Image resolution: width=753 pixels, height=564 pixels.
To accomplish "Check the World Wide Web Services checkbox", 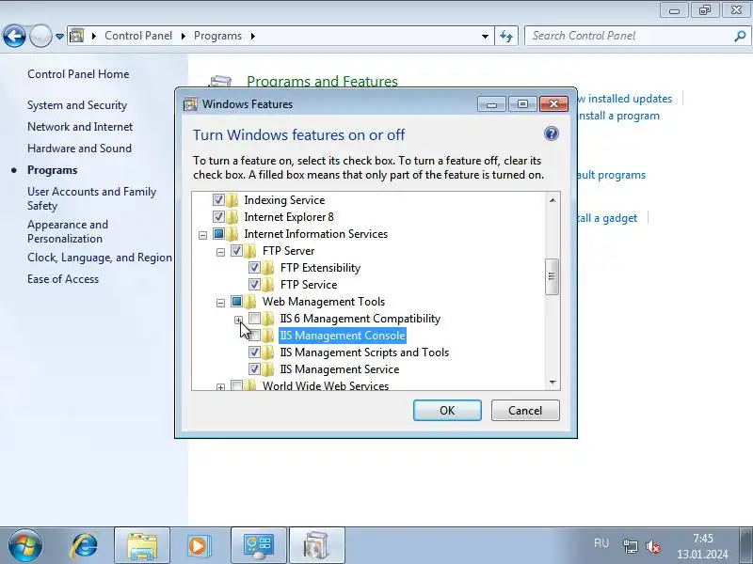I will click(x=236, y=385).
